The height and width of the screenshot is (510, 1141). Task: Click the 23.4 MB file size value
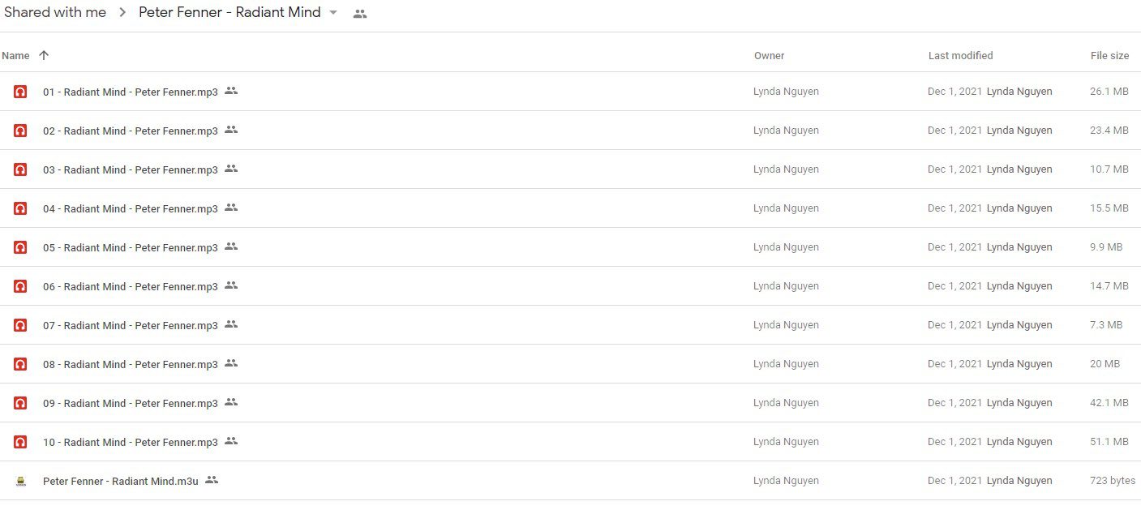1109,131
